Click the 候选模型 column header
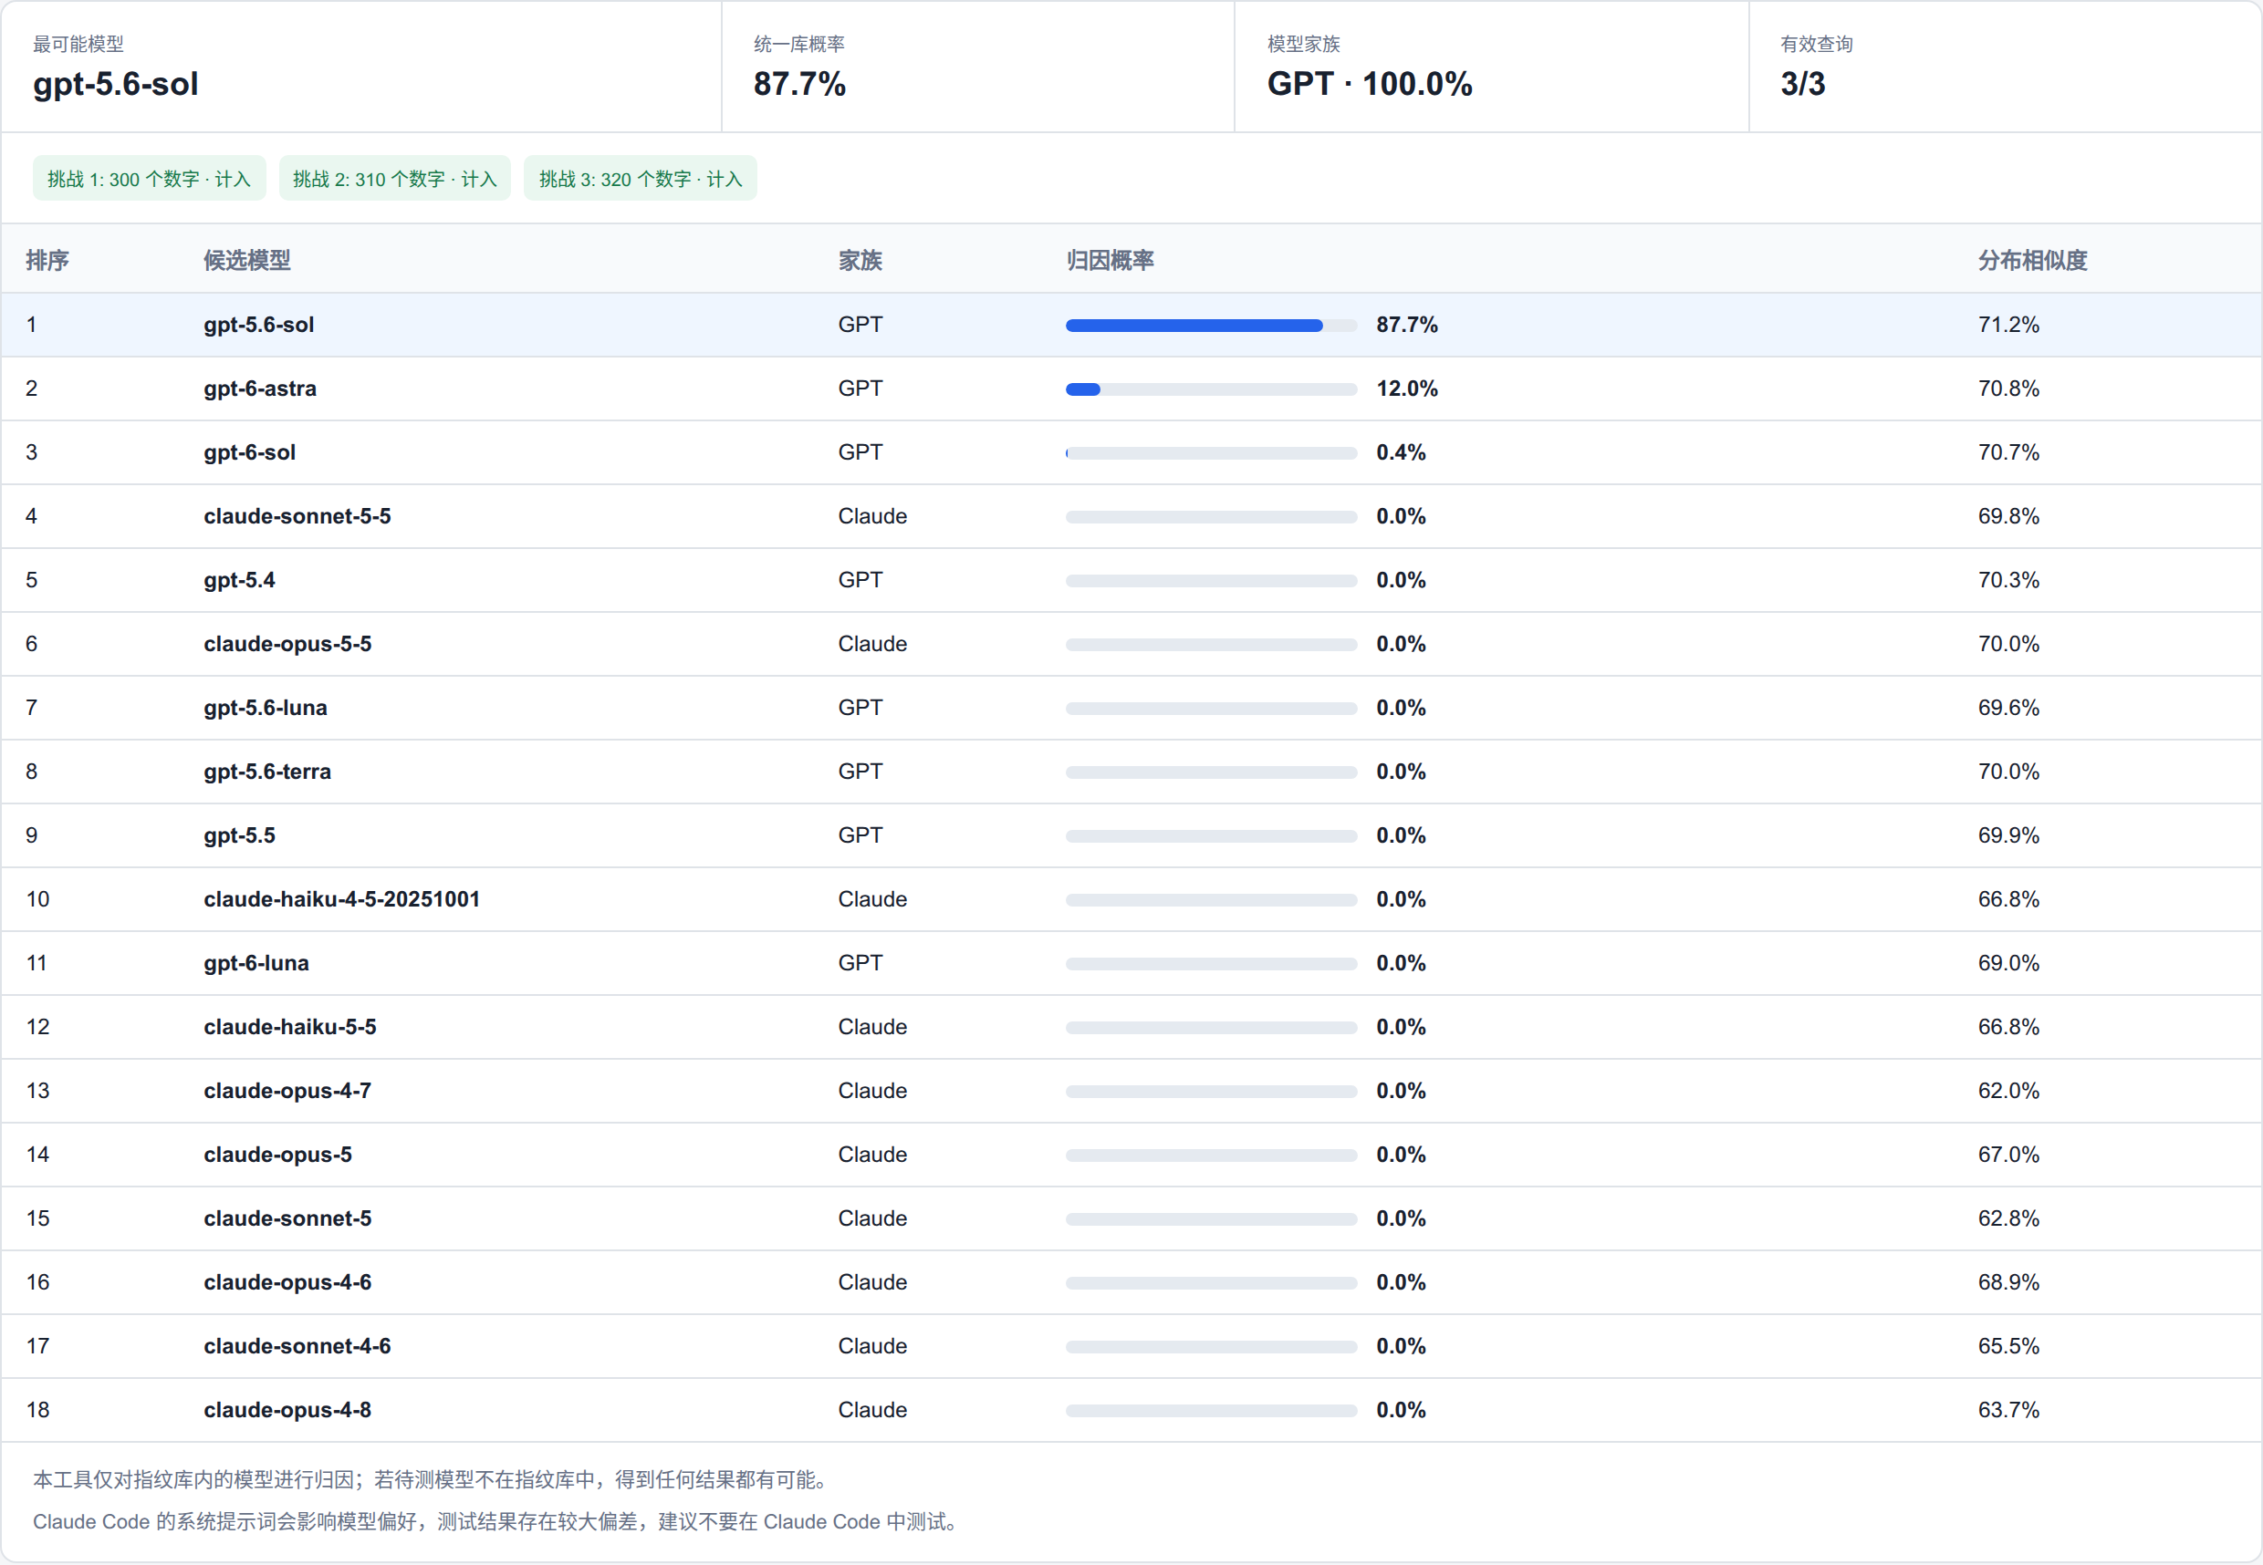 [x=247, y=260]
